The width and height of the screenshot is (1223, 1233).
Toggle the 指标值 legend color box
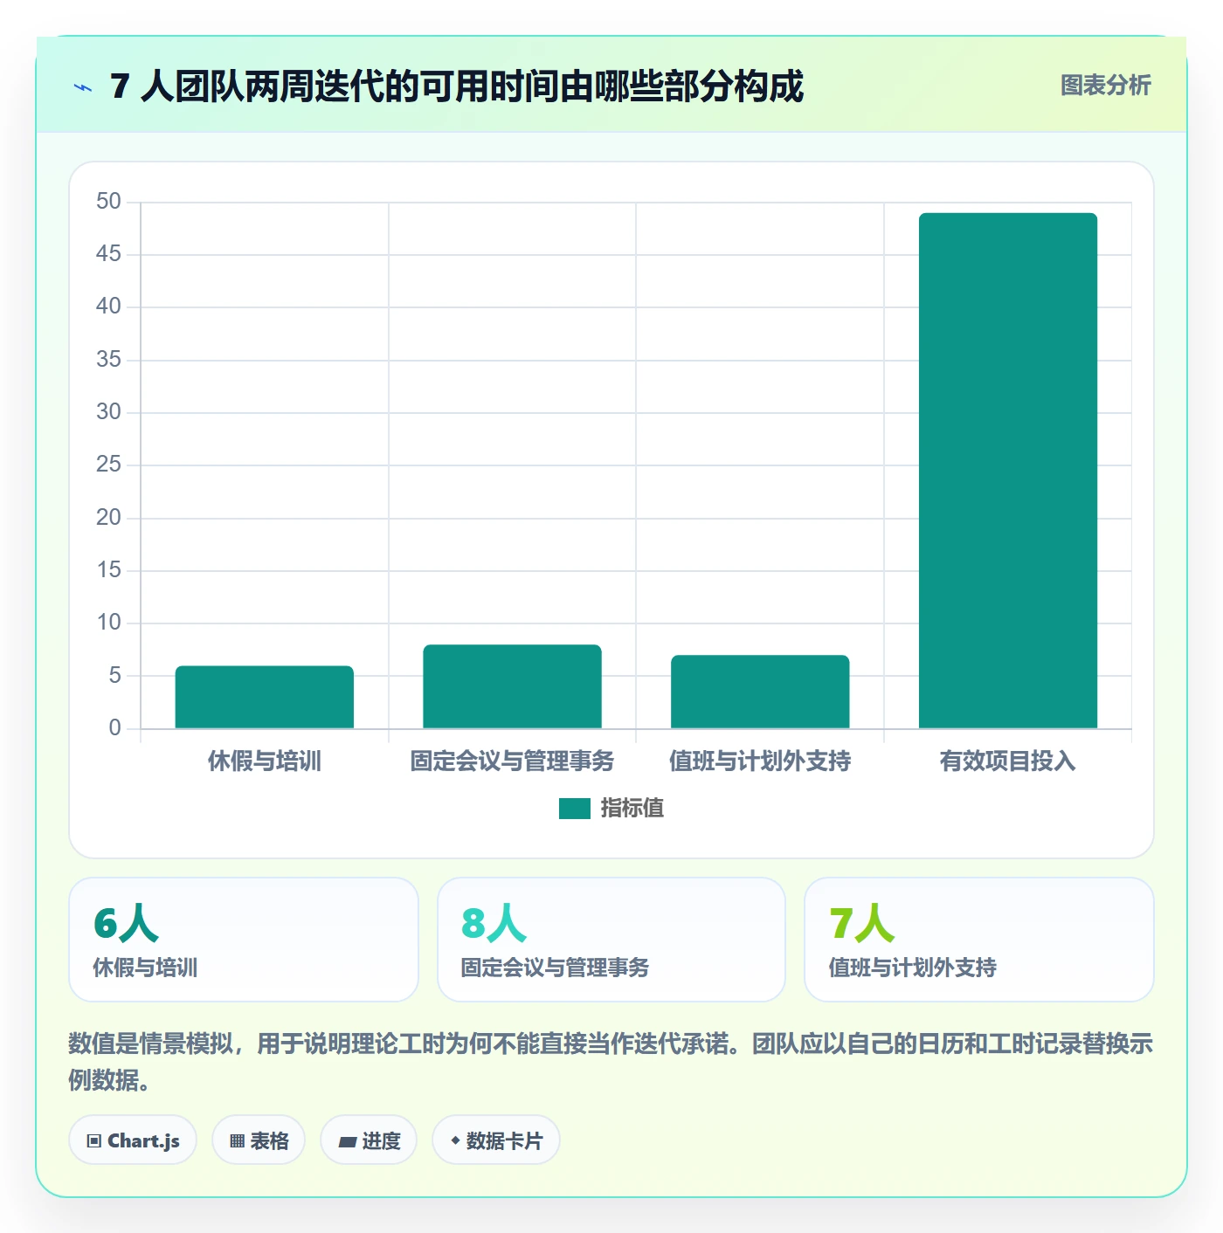tap(575, 809)
